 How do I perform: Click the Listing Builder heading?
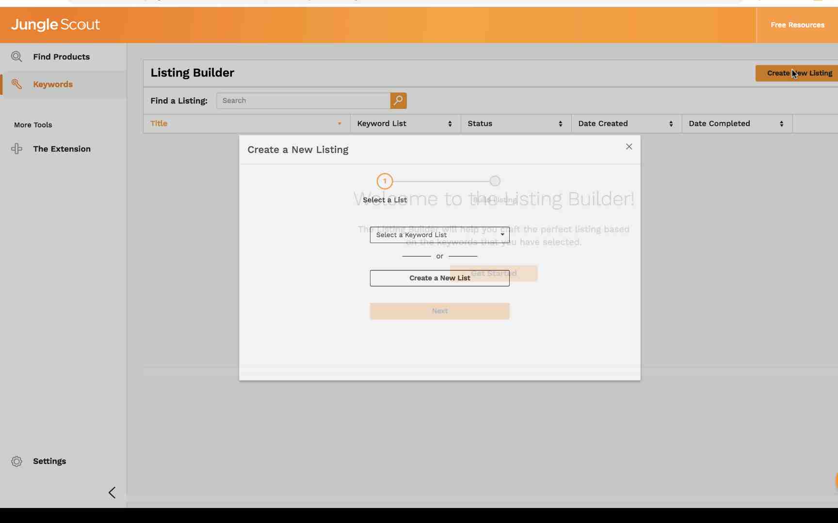tap(192, 73)
